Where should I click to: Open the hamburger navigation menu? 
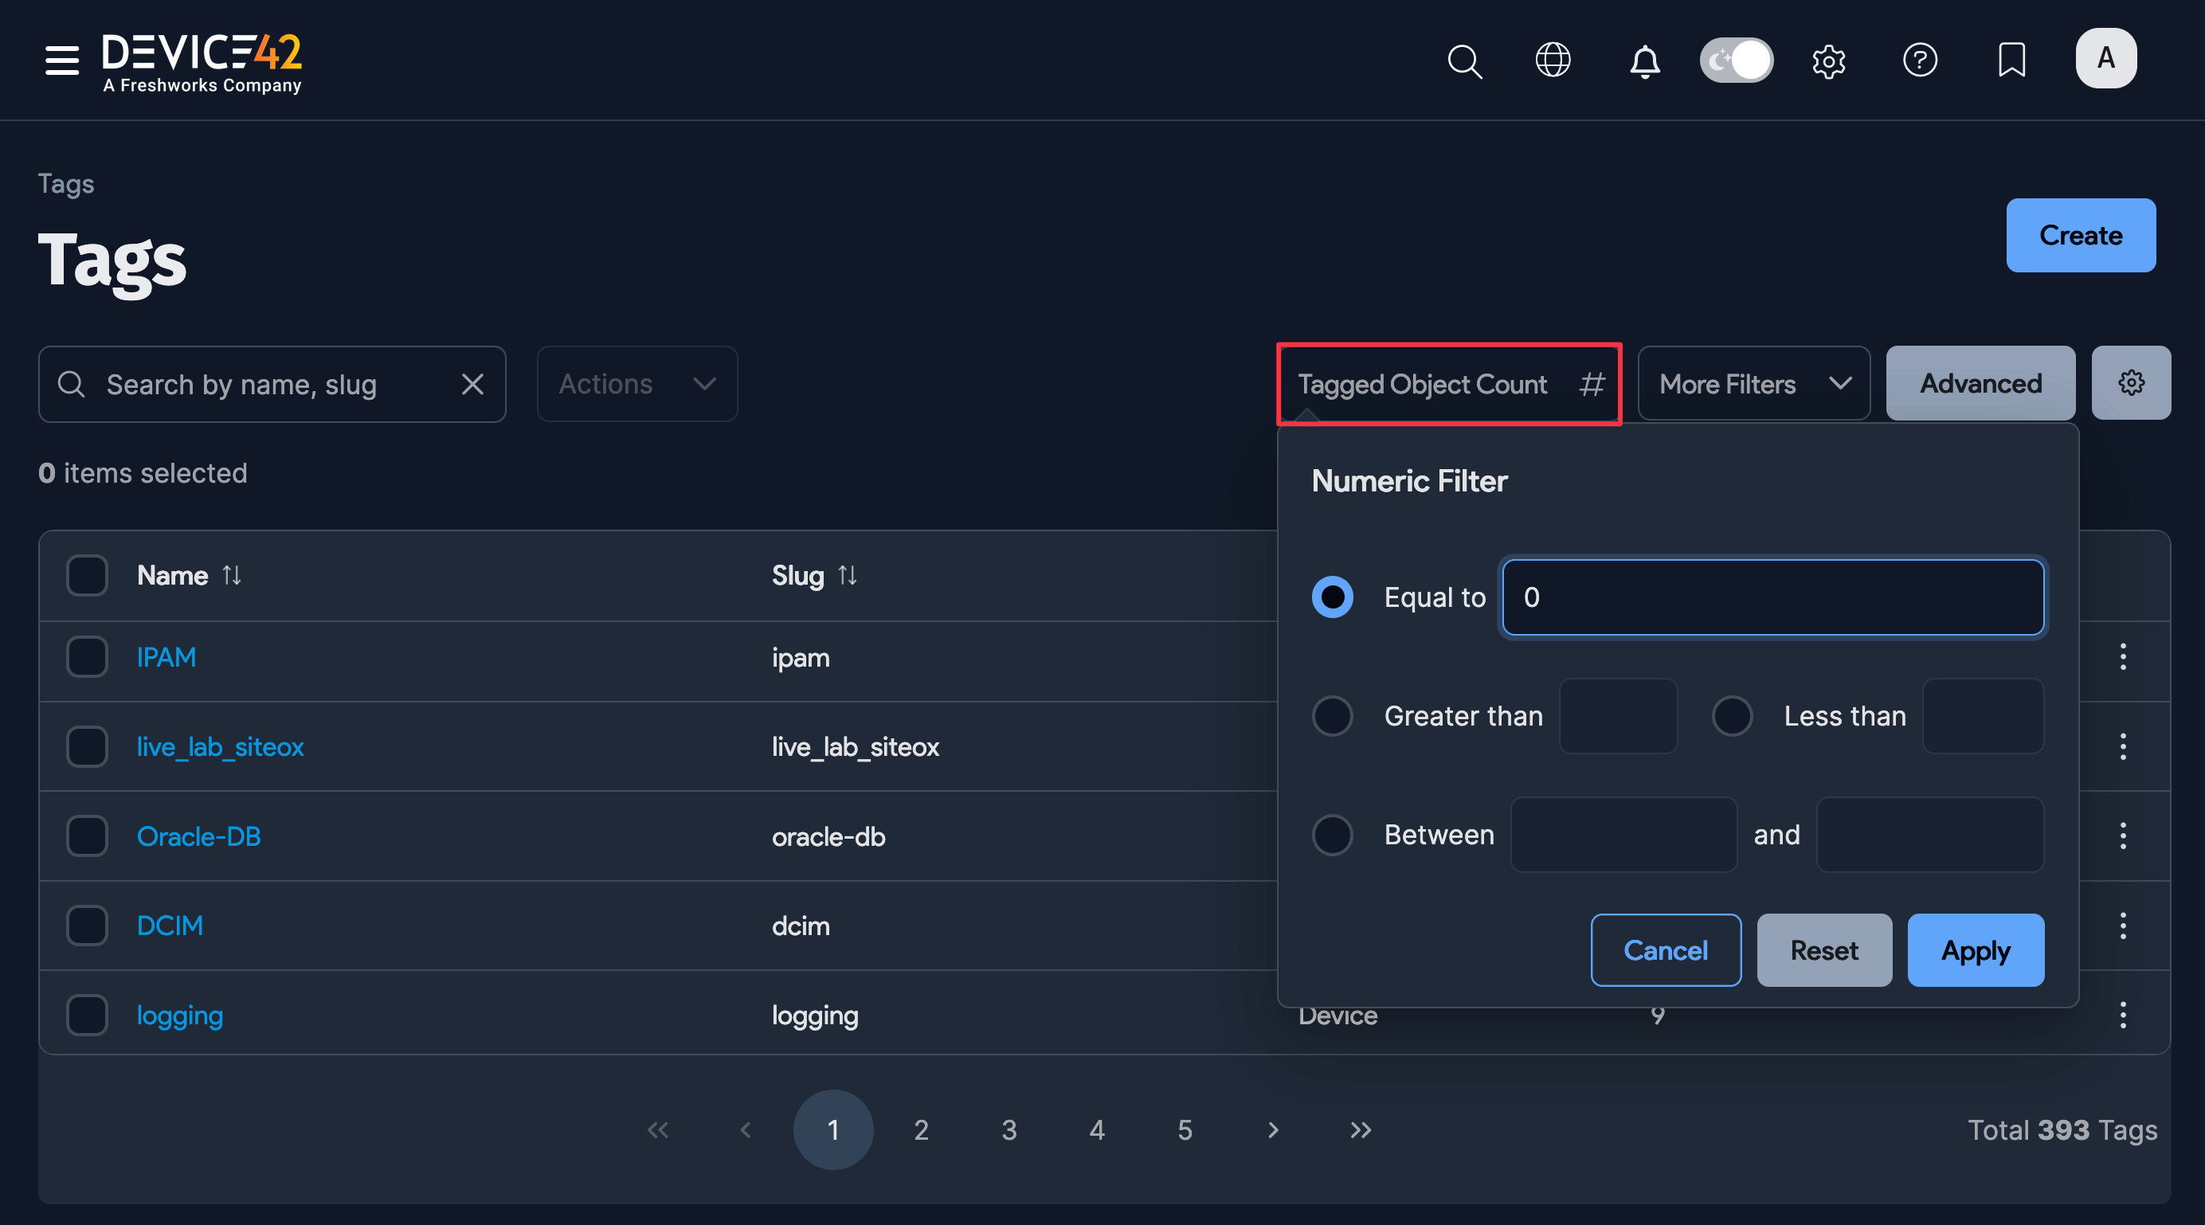tap(61, 60)
